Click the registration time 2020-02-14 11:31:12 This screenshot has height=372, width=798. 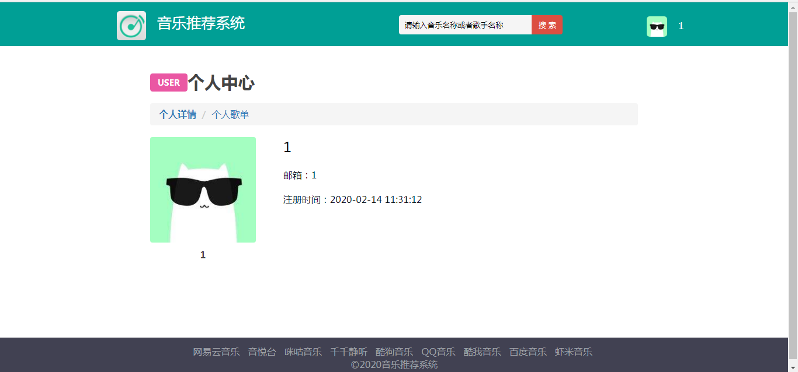click(376, 200)
